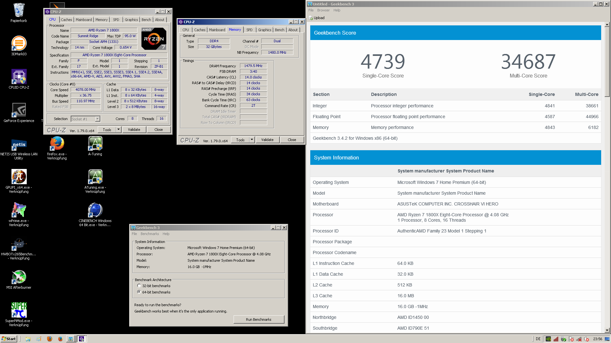Open Browser menu in Geekbench results window
The width and height of the screenshot is (611, 343).
click(323, 10)
